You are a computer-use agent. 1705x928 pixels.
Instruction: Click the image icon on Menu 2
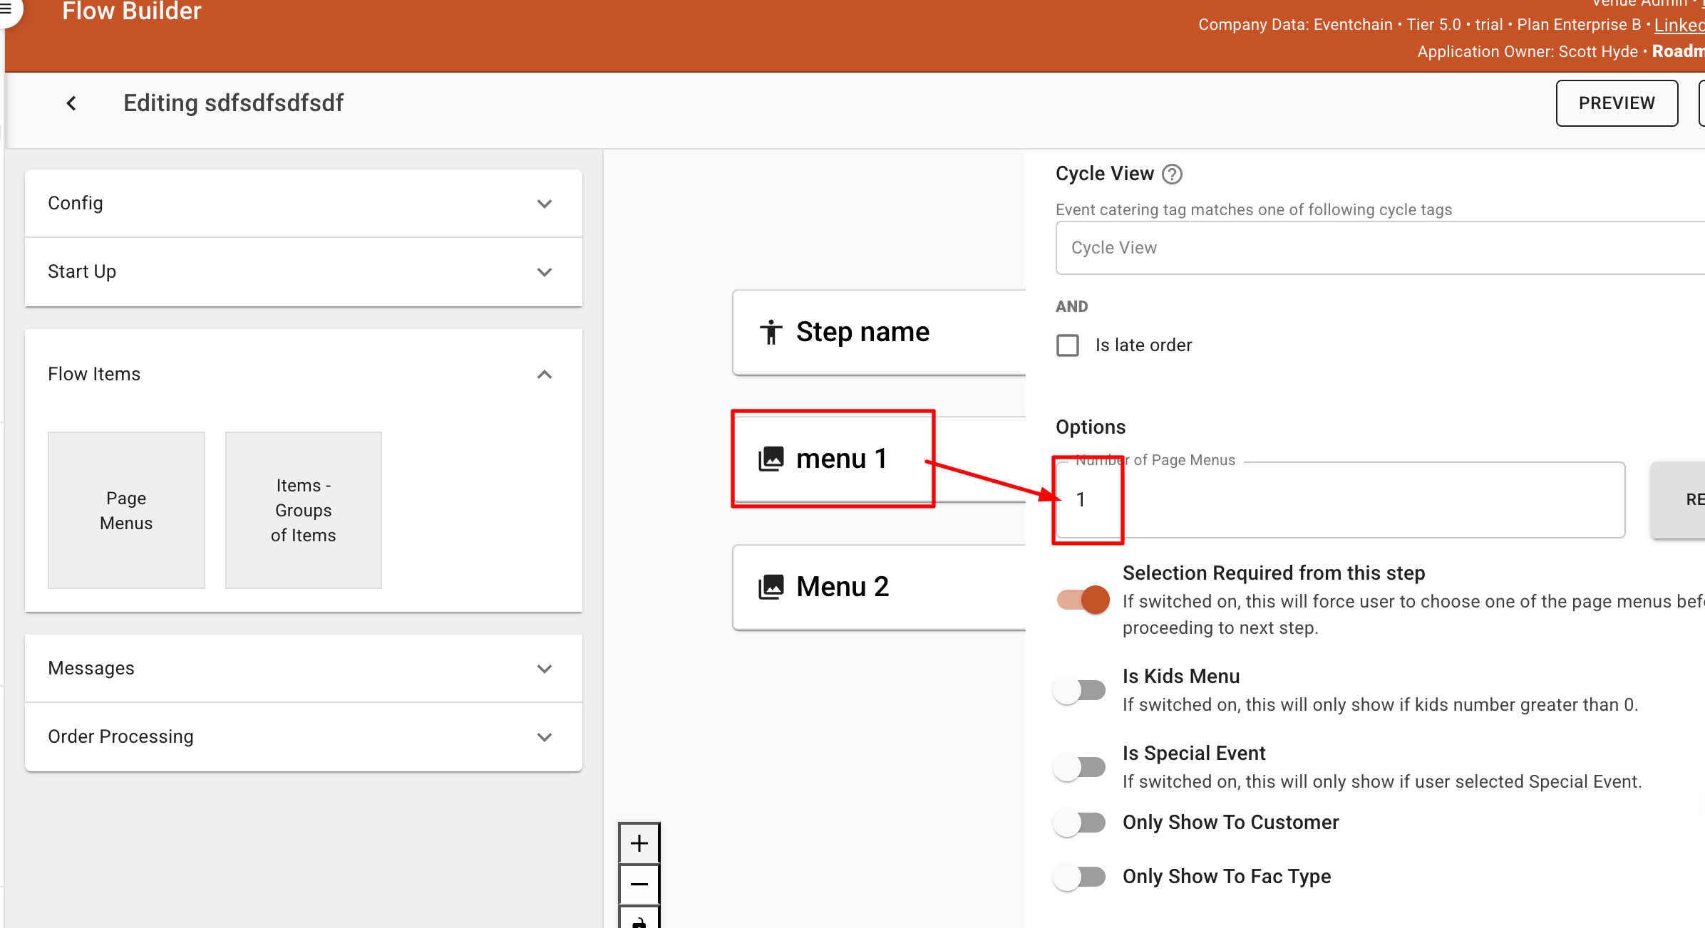(771, 587)
